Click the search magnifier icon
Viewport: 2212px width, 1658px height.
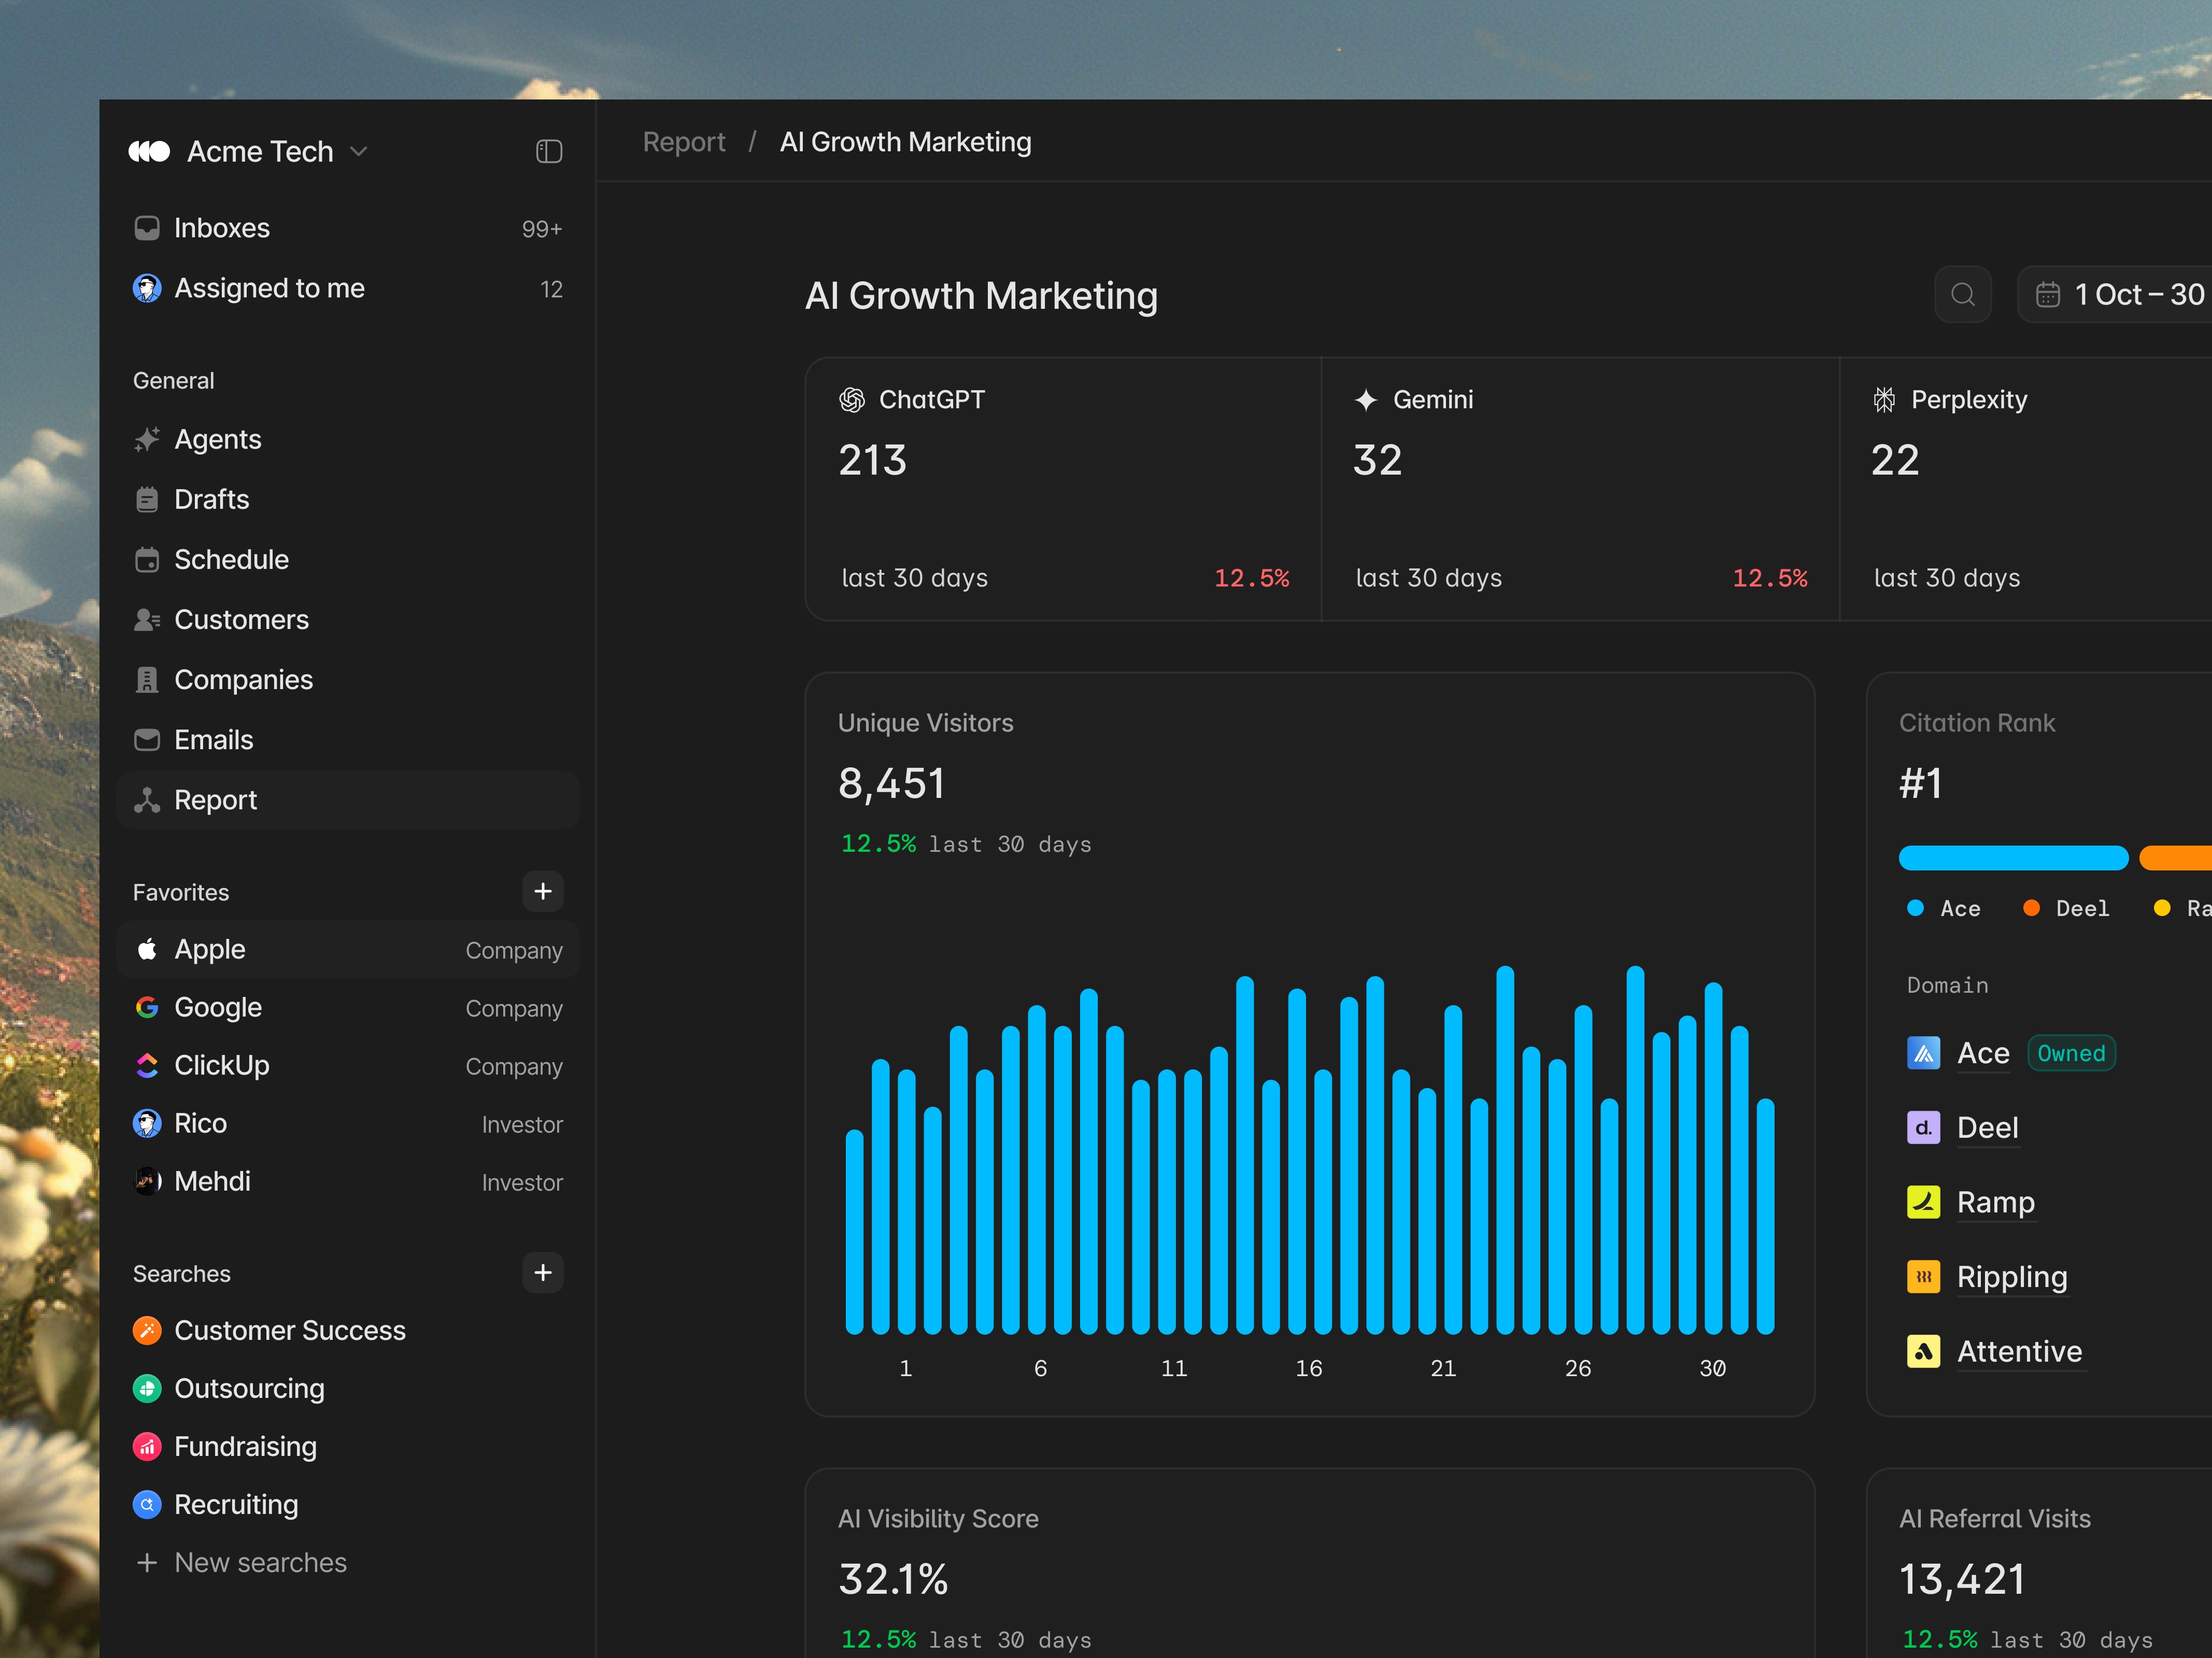[x=1962, y=294]
